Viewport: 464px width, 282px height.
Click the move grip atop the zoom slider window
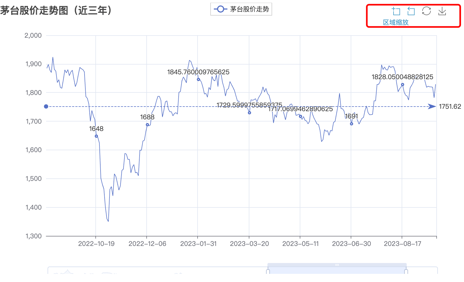tap(337, 265)
